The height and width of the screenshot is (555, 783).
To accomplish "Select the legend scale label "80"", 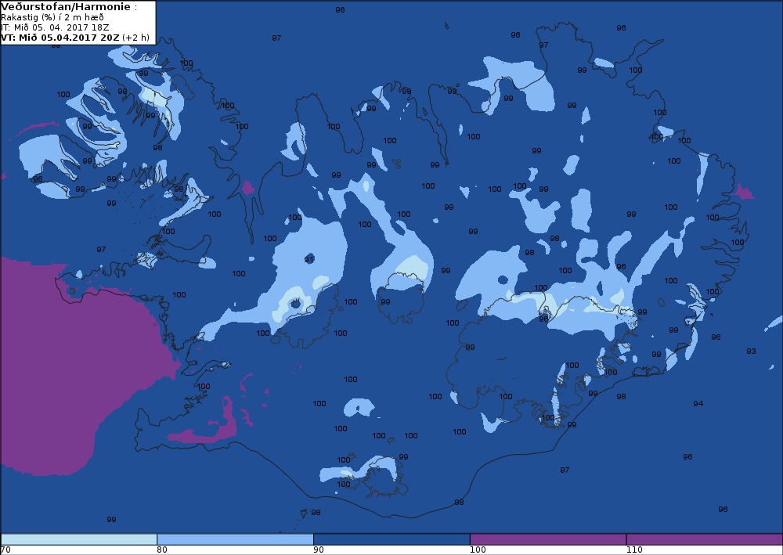I will tap(162, 550).
